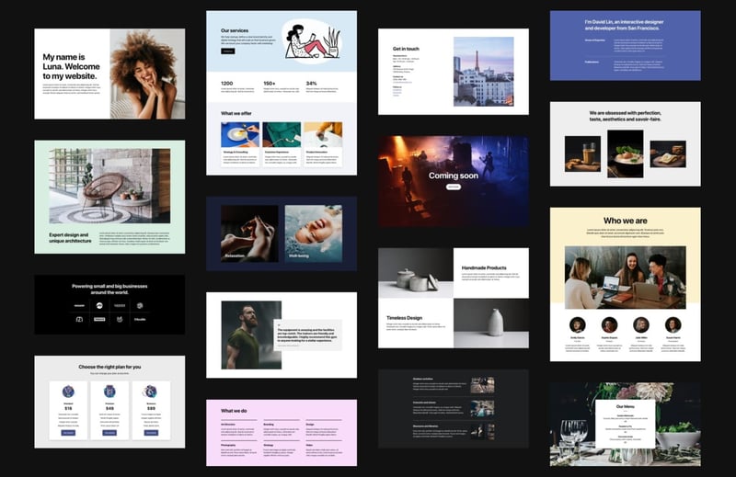The width and height of the screenshot is (736, 477).
Task: Click the 'Coming soon' title
Action: 454,176
